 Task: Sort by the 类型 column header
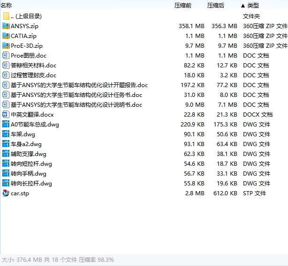pyautogui.click(x=253, y=6)
